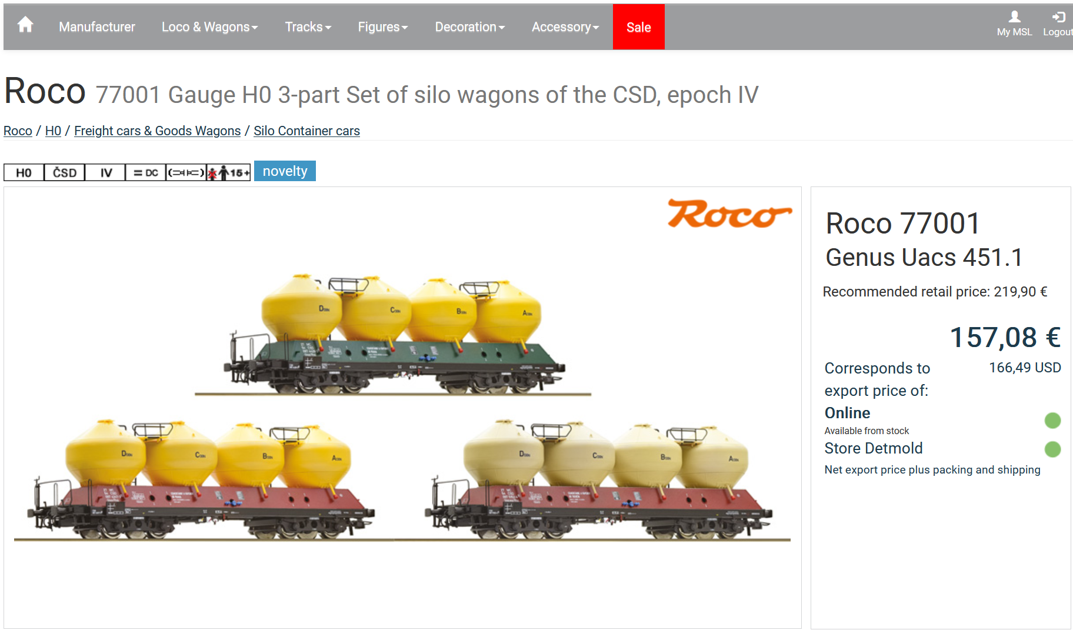The height and width of the screenshot is (630, 1073).
Task: Expand the Loco & Wagons menu
Action: pos(210,27)
